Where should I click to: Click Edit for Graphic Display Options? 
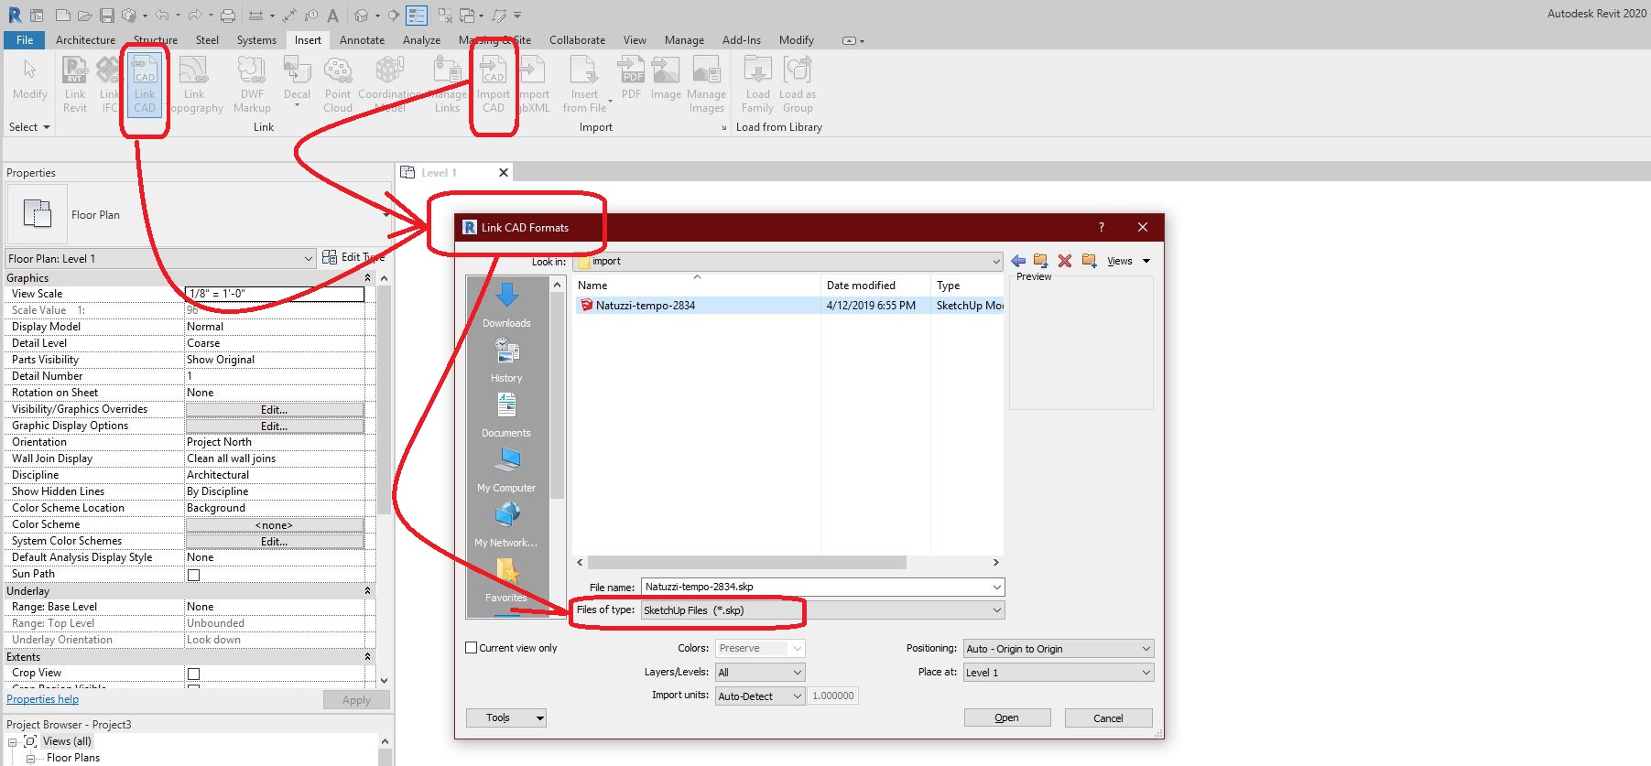(x=275, y=426)
